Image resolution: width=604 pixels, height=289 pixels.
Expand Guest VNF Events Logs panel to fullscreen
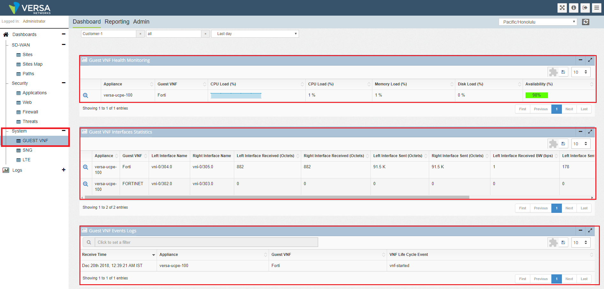pyautogui.click(x=590, y=230)
